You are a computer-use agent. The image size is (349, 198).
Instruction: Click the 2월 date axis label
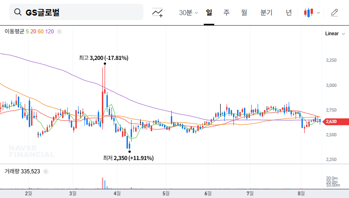tap(28, 193)
